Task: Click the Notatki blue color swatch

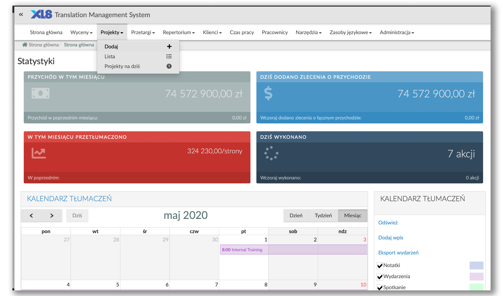Action: click(476, 266)
